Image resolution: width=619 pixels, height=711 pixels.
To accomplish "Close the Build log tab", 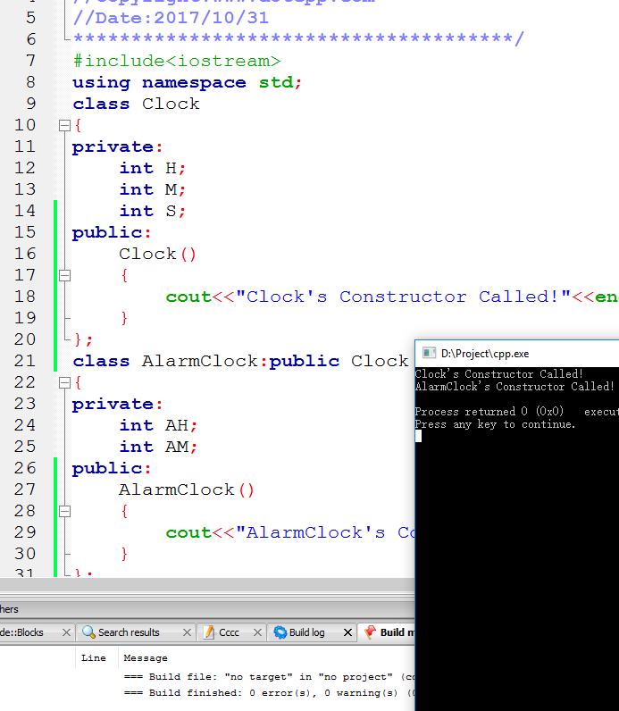I will coord(346,632).
